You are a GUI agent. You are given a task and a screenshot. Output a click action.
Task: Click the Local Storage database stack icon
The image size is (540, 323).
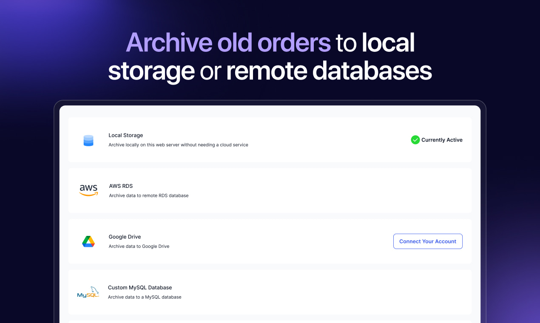88,140
